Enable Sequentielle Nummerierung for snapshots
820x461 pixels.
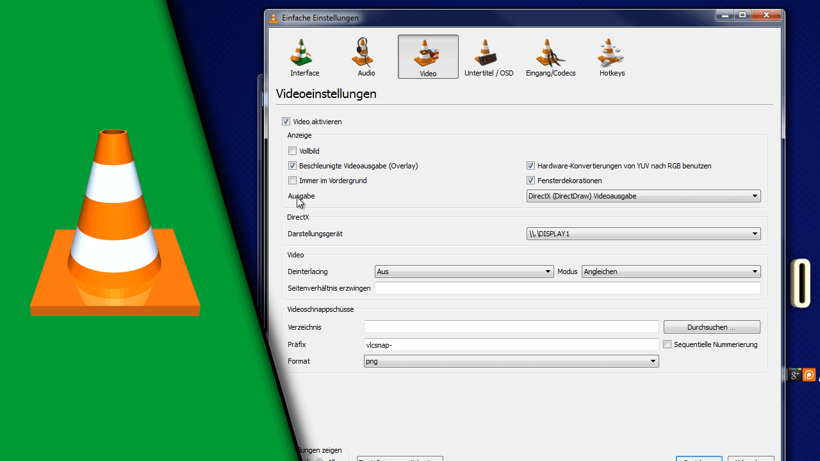click(x=667, y=344)
